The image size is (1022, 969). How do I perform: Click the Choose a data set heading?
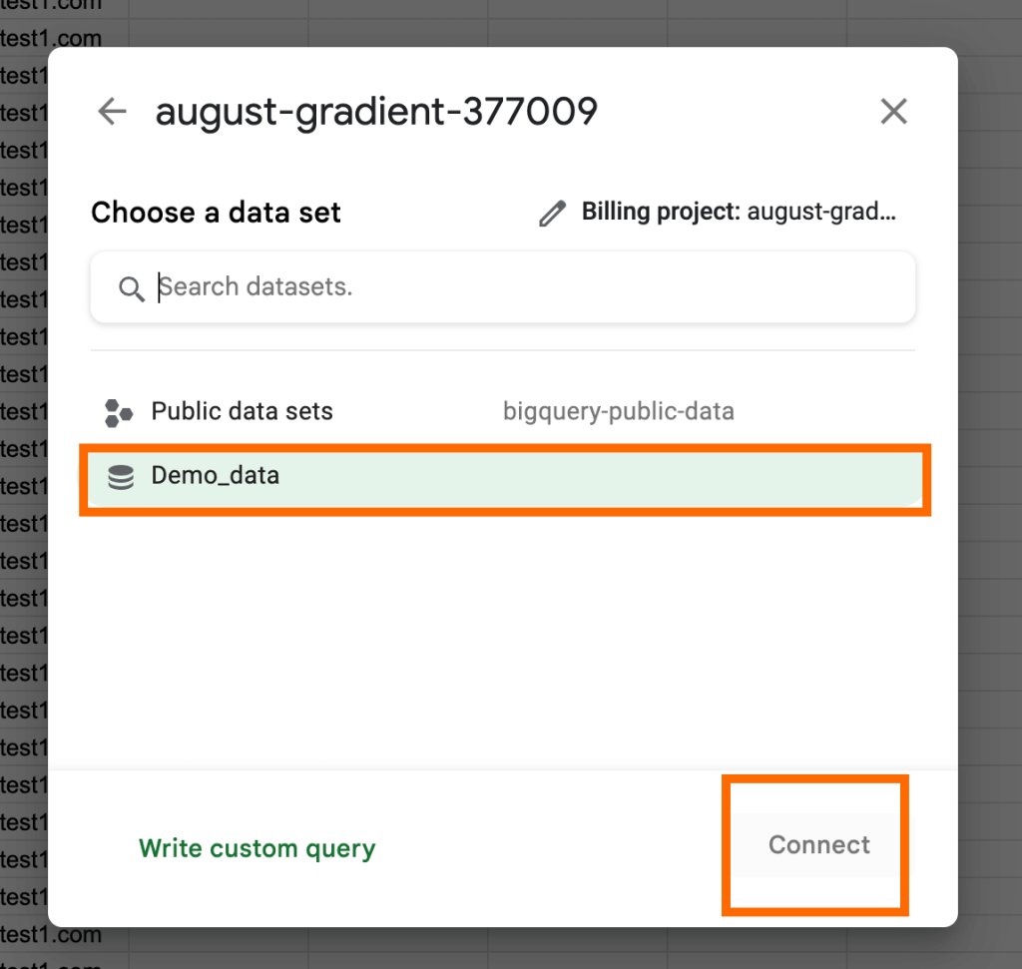tap(216, 213)
